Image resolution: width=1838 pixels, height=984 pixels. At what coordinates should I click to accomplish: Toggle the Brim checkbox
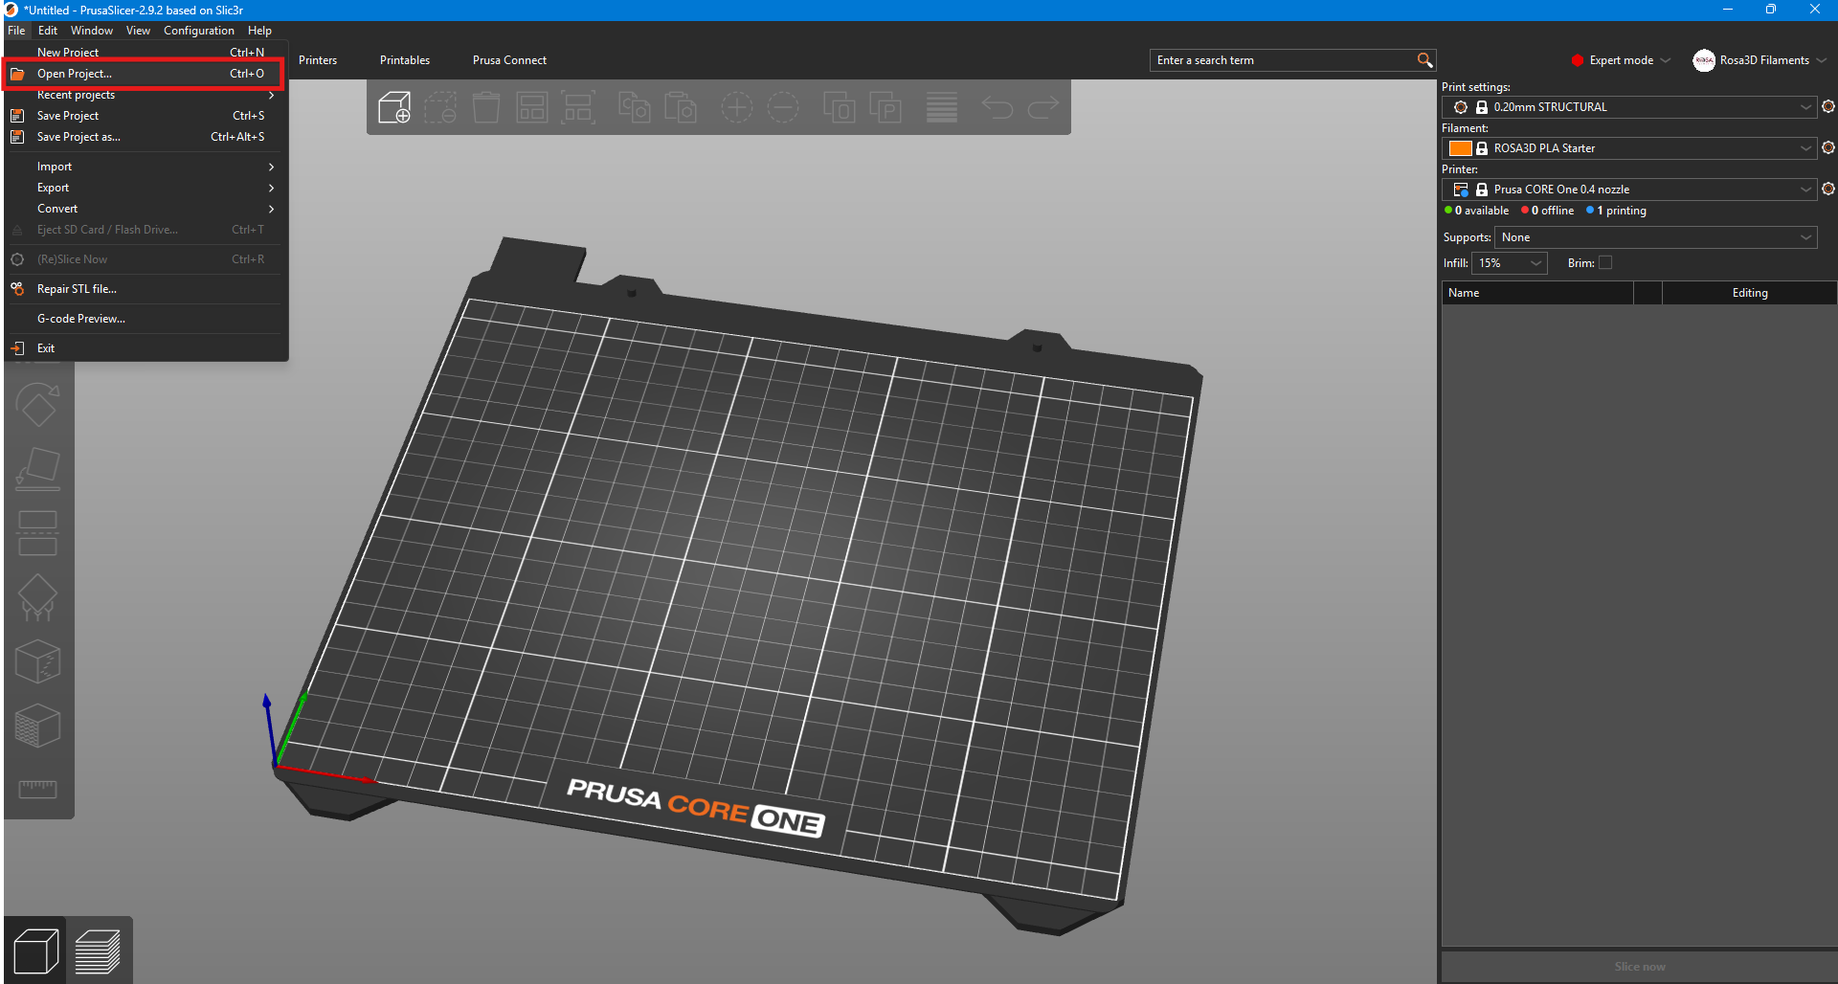coord(1605,263)
